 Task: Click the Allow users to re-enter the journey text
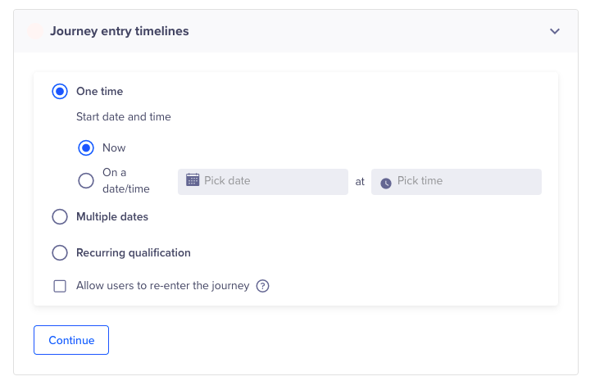pyautogui.click(x=162, y=286)
